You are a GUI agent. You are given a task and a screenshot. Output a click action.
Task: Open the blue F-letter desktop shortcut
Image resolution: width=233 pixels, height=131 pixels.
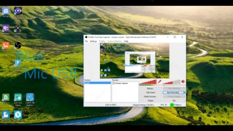(x=18, y=63)
